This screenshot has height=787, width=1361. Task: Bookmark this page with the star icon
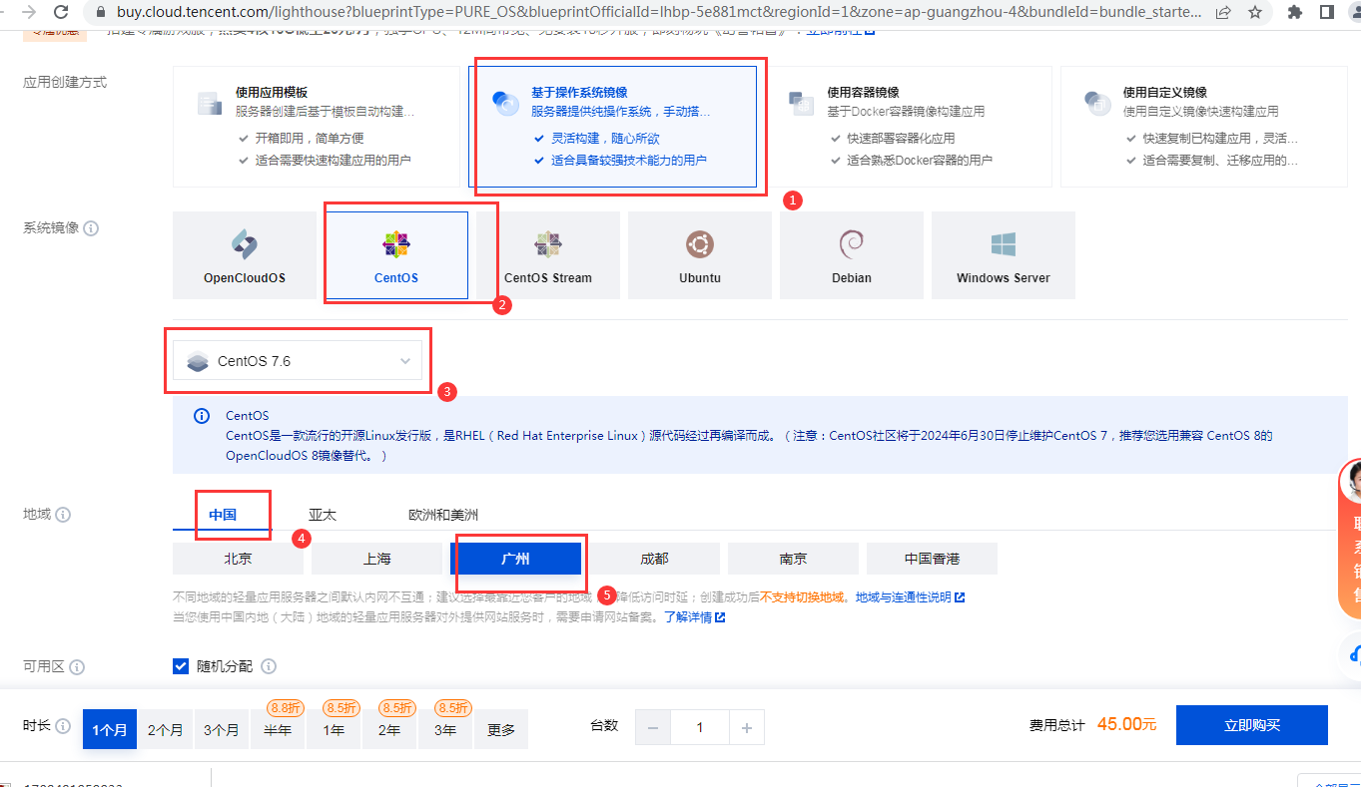click(x=1256, y=12)
